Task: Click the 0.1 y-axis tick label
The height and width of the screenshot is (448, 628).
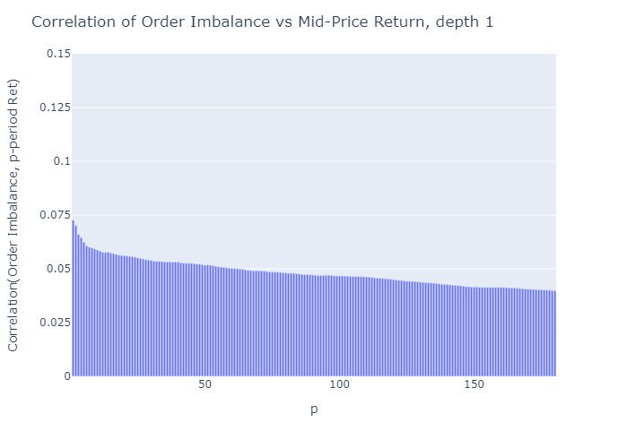Action: point(62,161)
